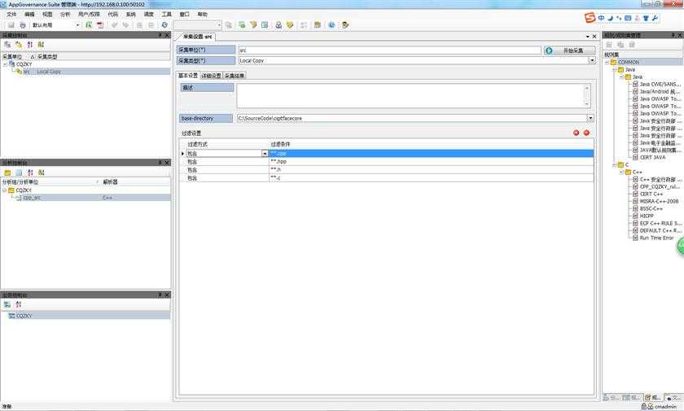Open the 默认布局 layout dropdown
This screenshot has width=684, height=411.
tap(77, 25)
